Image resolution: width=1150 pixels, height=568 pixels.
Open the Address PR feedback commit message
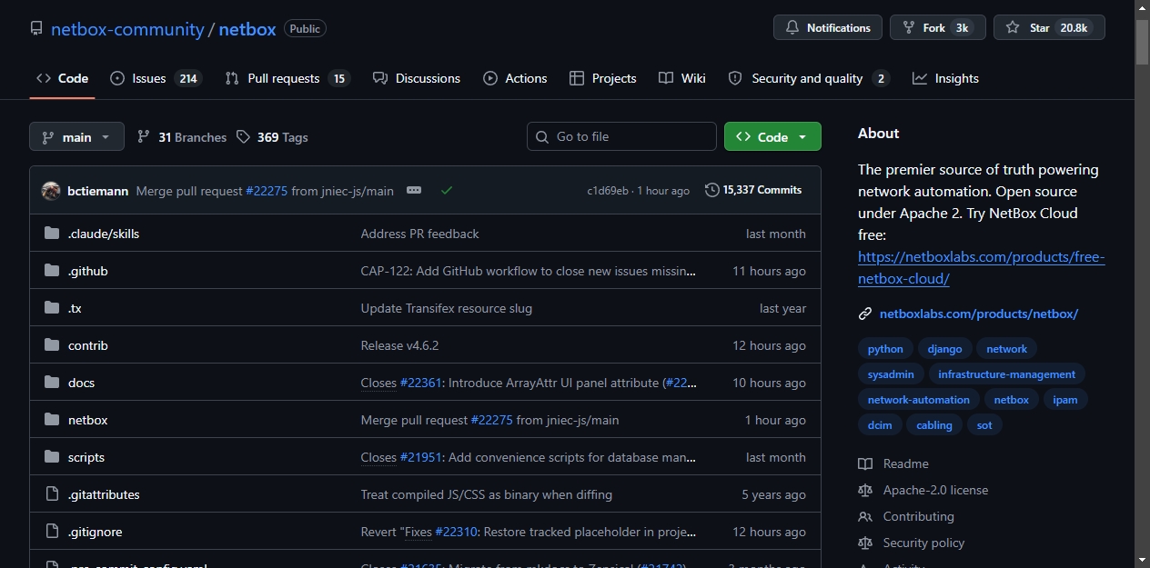click(x=419, y=234)
